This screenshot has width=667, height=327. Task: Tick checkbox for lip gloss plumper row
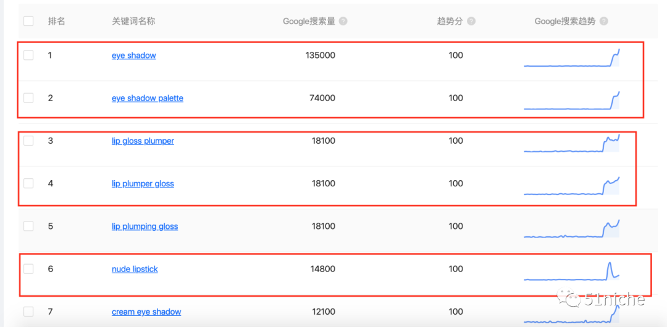(x=28, y=141)
